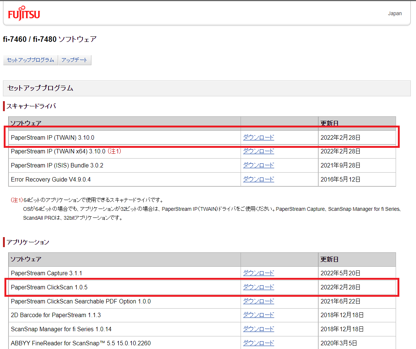
Task: Switch to the アップデート tab
Action: (x=74, y=60)
